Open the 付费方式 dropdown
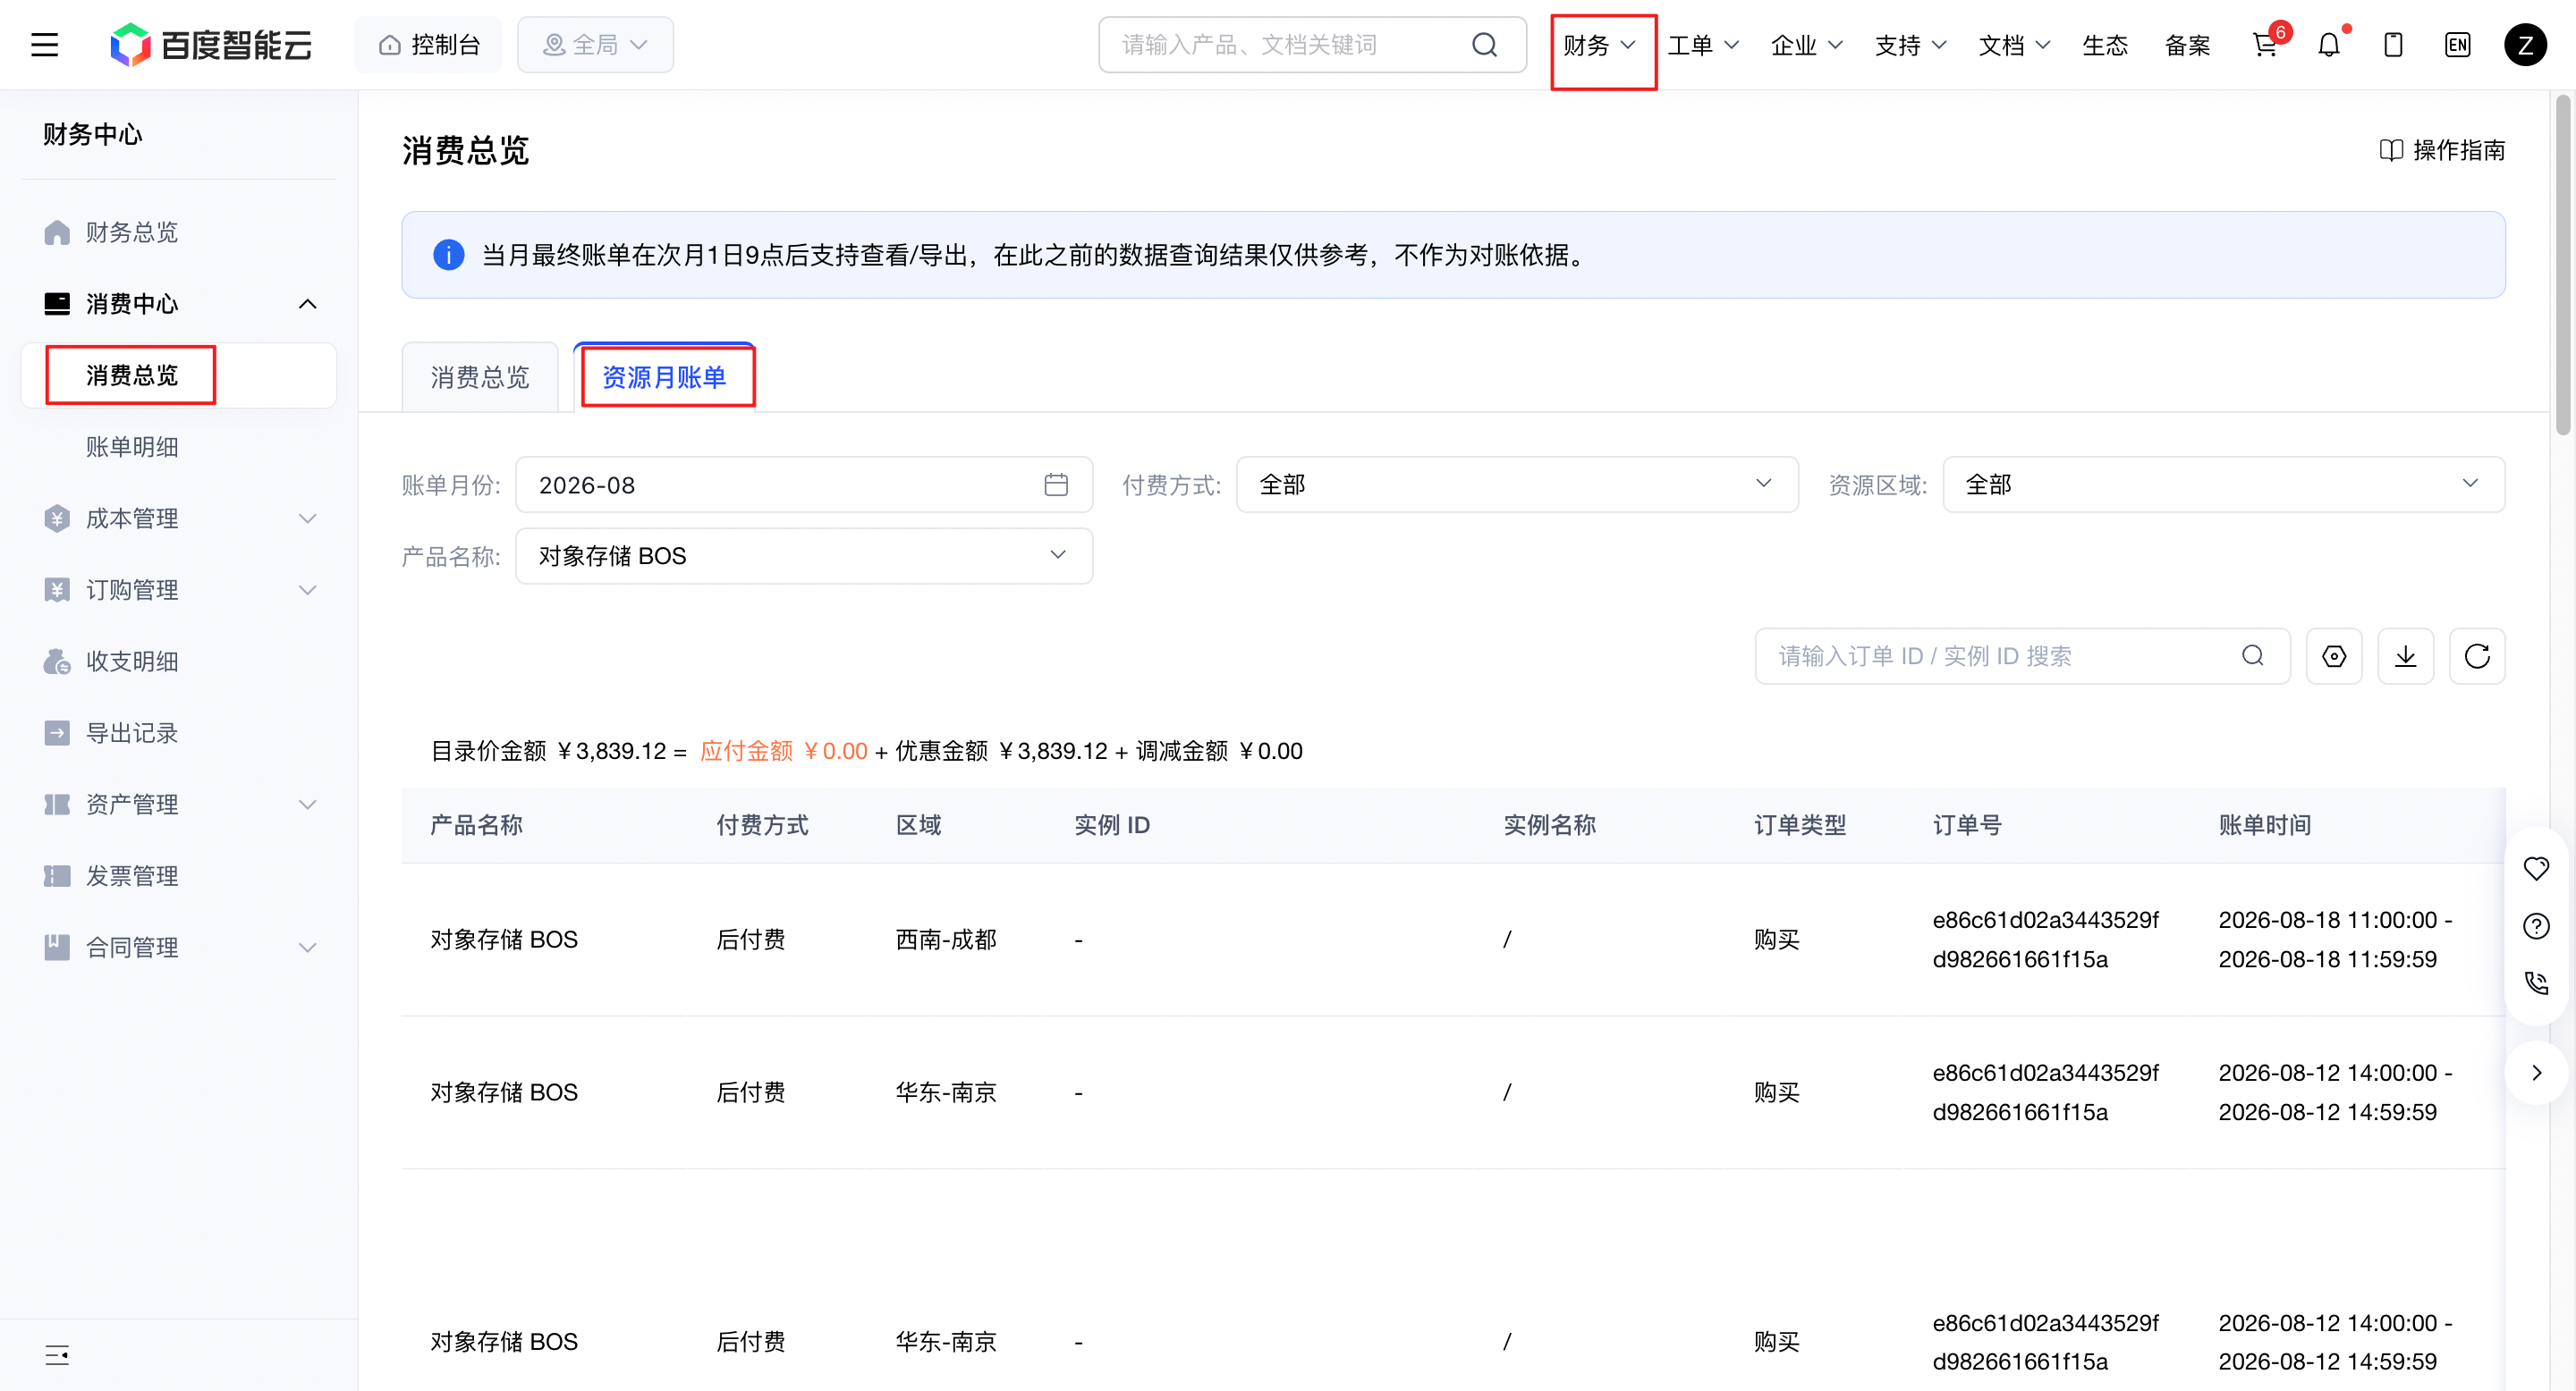 pyautogui.click(x=1517, y=485)
